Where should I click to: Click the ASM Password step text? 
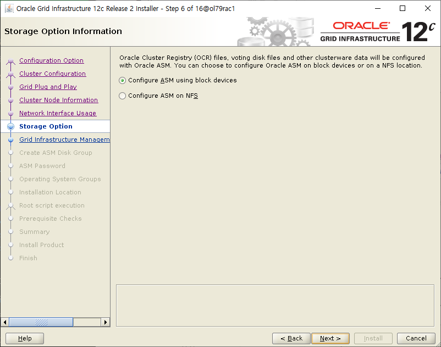pos(42,166)
